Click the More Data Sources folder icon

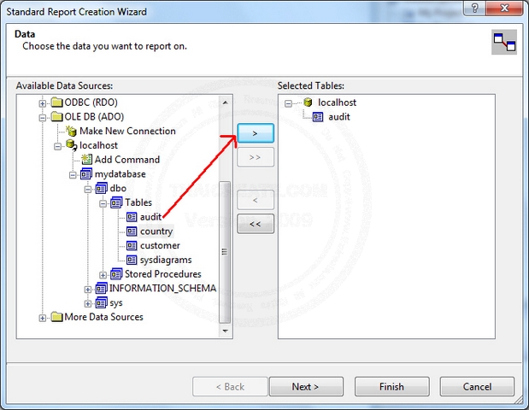coord(57,317)
